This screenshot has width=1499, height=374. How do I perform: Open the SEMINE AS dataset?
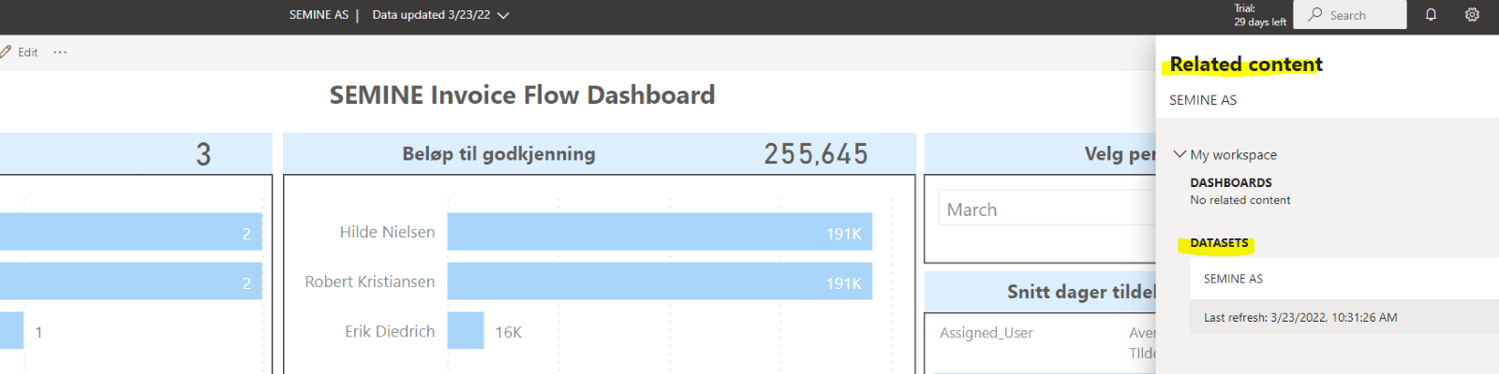(1233, 279)
